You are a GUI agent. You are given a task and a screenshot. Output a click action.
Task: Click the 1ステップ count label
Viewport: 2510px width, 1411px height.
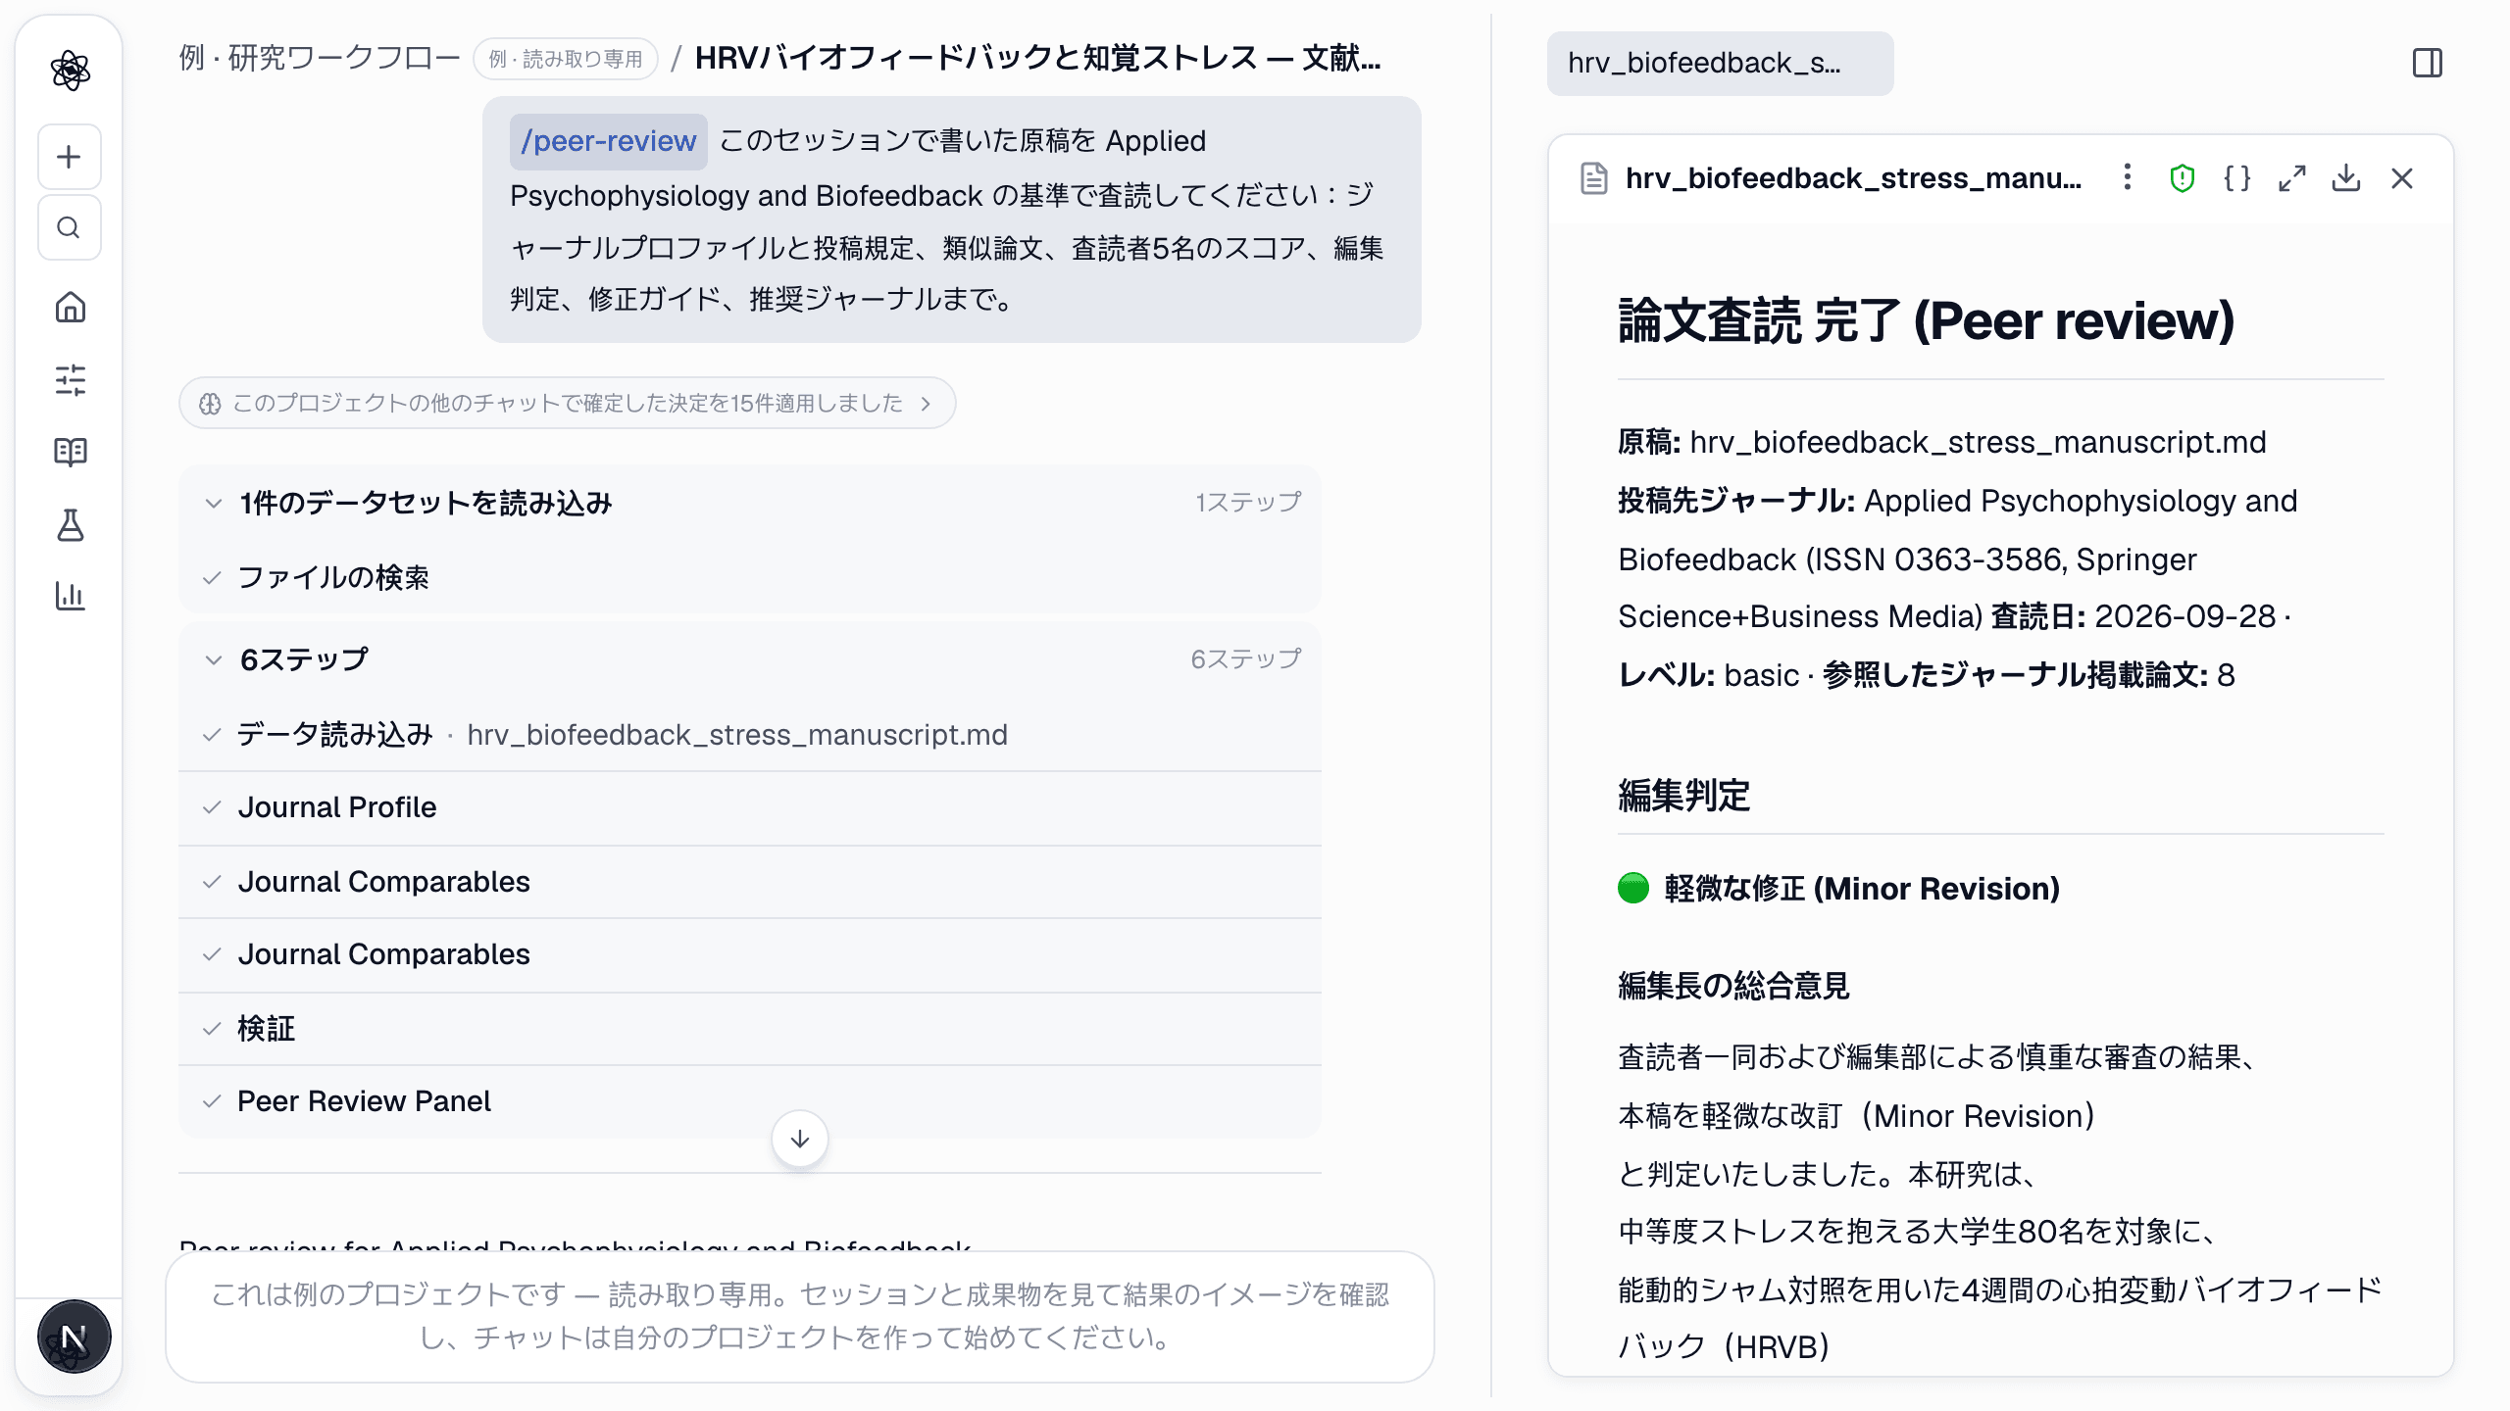tap(1248, 503)
